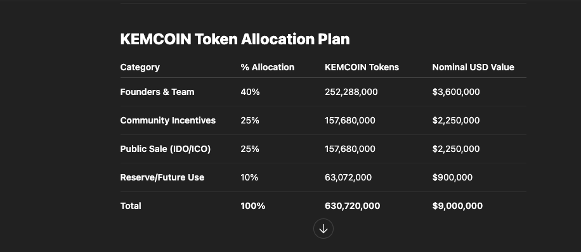Click the Reserve/Future Use row label
Screen dimensions: 581x252
162,177
